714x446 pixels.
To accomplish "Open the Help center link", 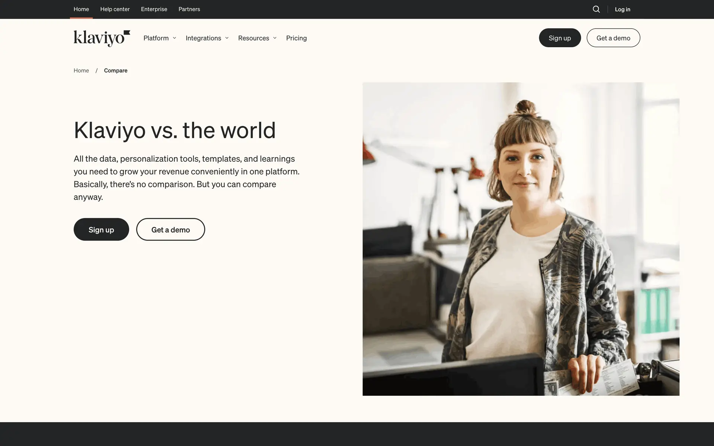I will [115, 9].
